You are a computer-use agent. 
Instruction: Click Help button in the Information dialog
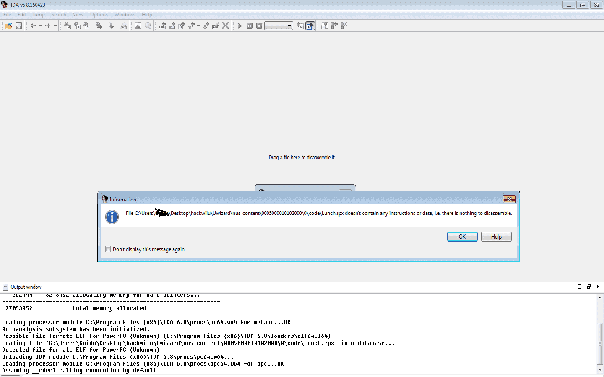[x=496, y=237]
